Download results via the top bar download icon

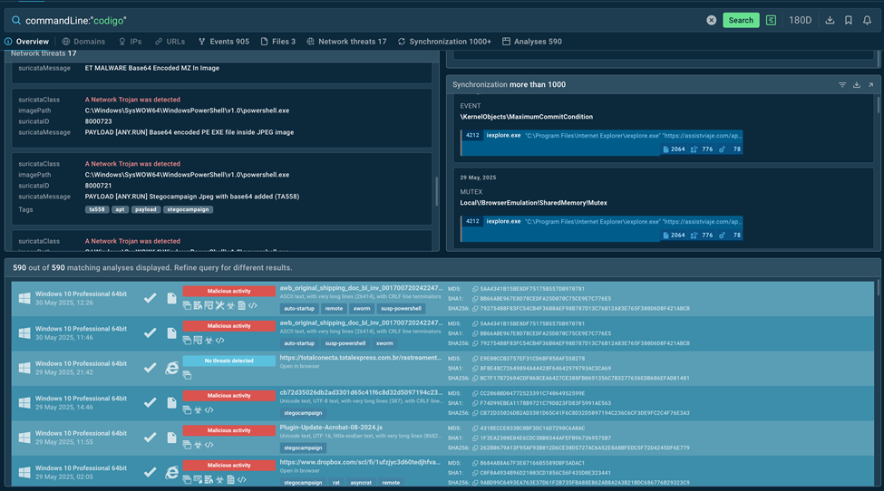coord(830,20)
